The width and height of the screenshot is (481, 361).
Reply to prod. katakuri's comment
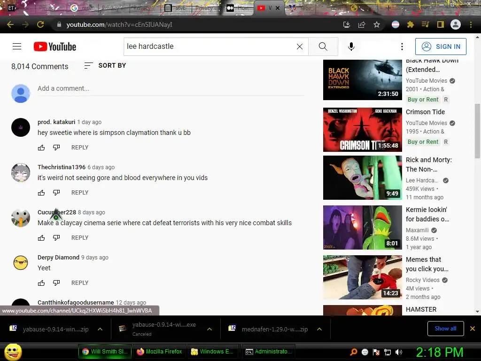click(x=80, y=147)
